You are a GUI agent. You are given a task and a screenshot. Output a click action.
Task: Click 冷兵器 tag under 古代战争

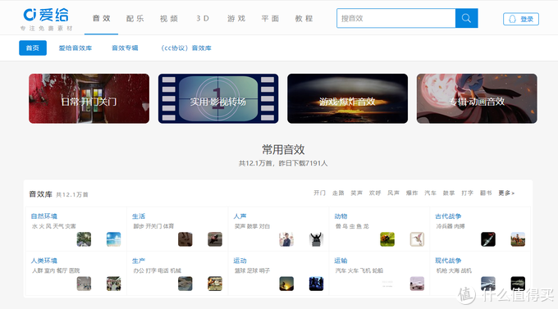pyautogui.click(x=444, y=226)
